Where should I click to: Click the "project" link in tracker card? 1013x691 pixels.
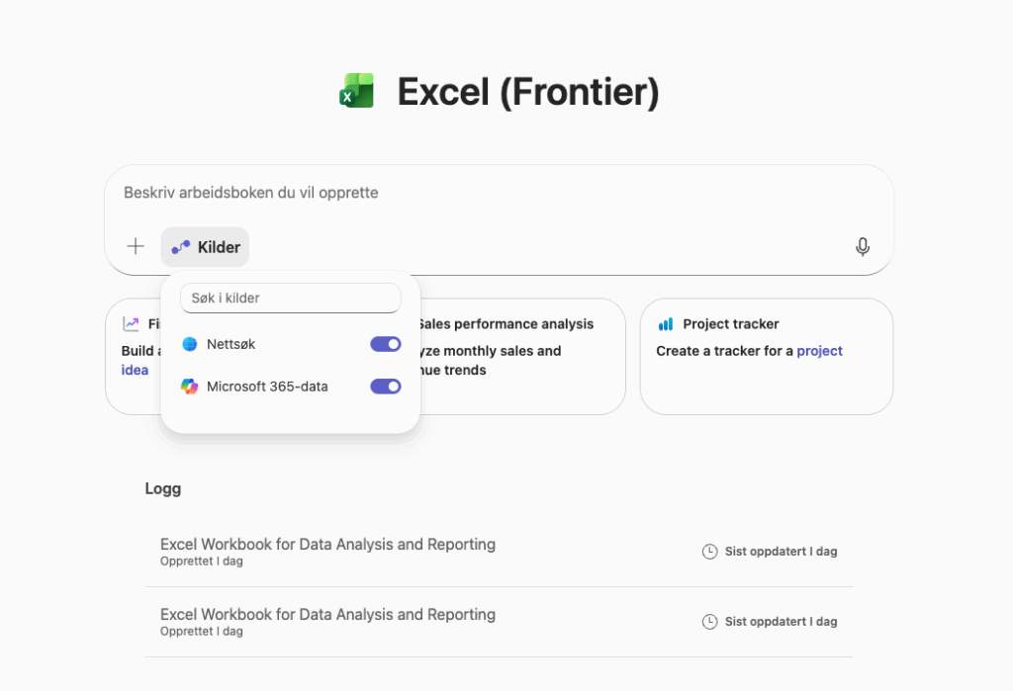[x=819, y=351]
